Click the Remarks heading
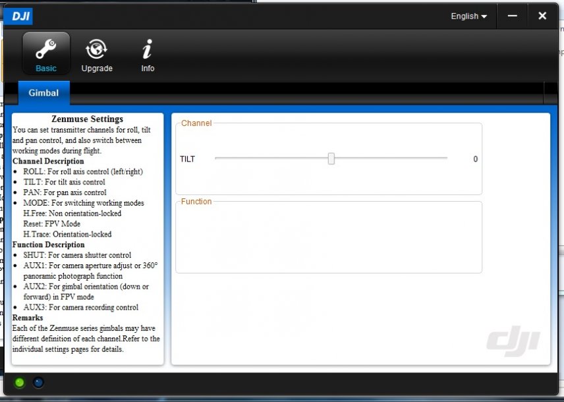The height and width of the screenshot is (402, 564). pyautogui.click(x=28, y=318)
